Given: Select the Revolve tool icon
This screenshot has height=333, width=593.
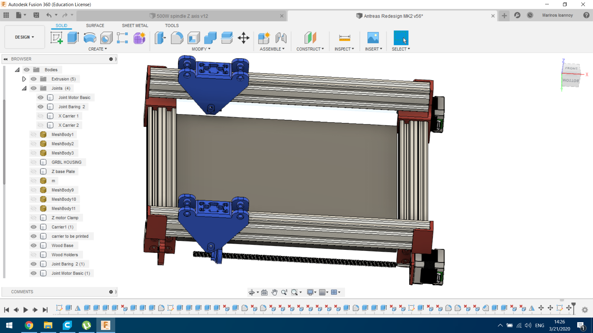Looking at the screenshot, I should coord(90,38).
